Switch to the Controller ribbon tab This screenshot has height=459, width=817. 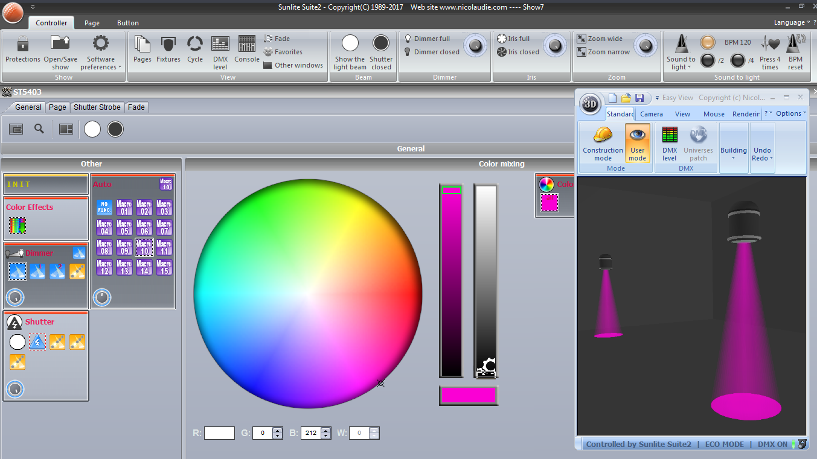tap(51, 23)
